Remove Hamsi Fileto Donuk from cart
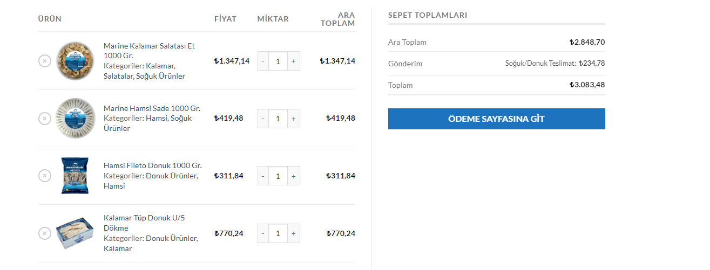 click(45, 176)
